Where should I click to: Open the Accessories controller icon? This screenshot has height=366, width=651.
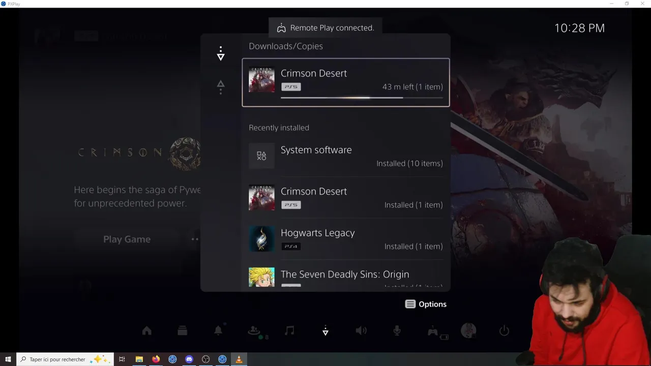433,331
